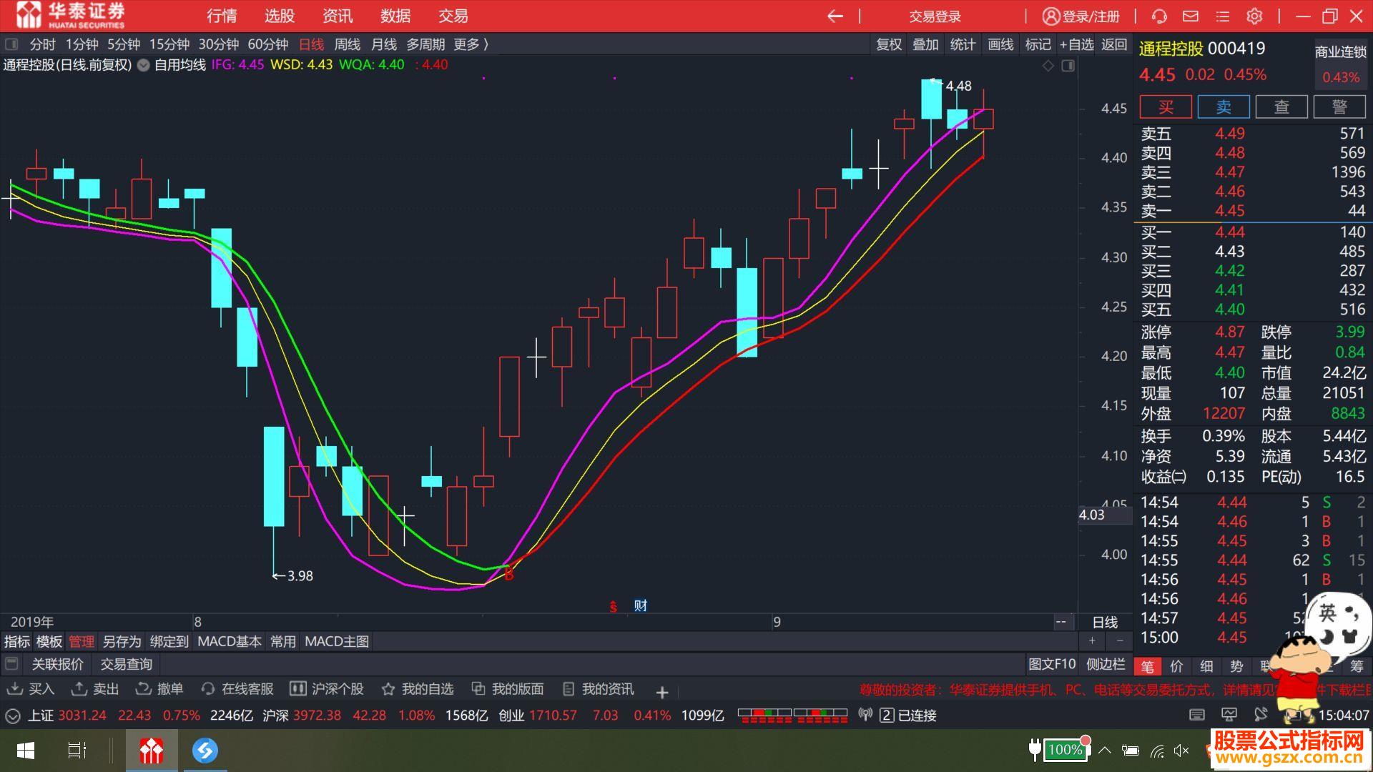Select the 管理 tab

click(82, 641)
